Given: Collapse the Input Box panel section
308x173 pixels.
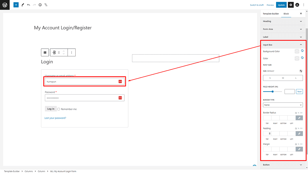Looking at the screenshot, I should pyautogui.click(x=301, y=45).
